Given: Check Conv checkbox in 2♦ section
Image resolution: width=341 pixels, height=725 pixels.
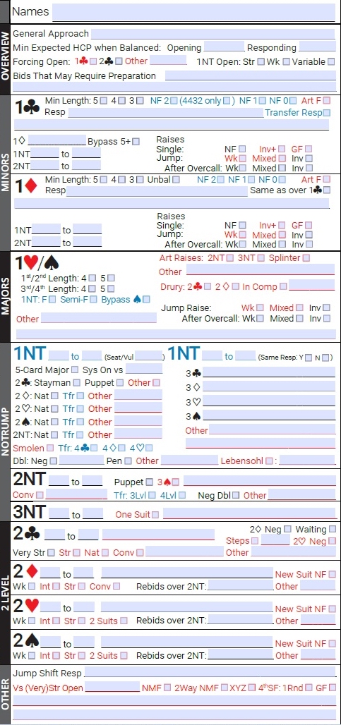Looking at the screenshot, I should 116,586.
